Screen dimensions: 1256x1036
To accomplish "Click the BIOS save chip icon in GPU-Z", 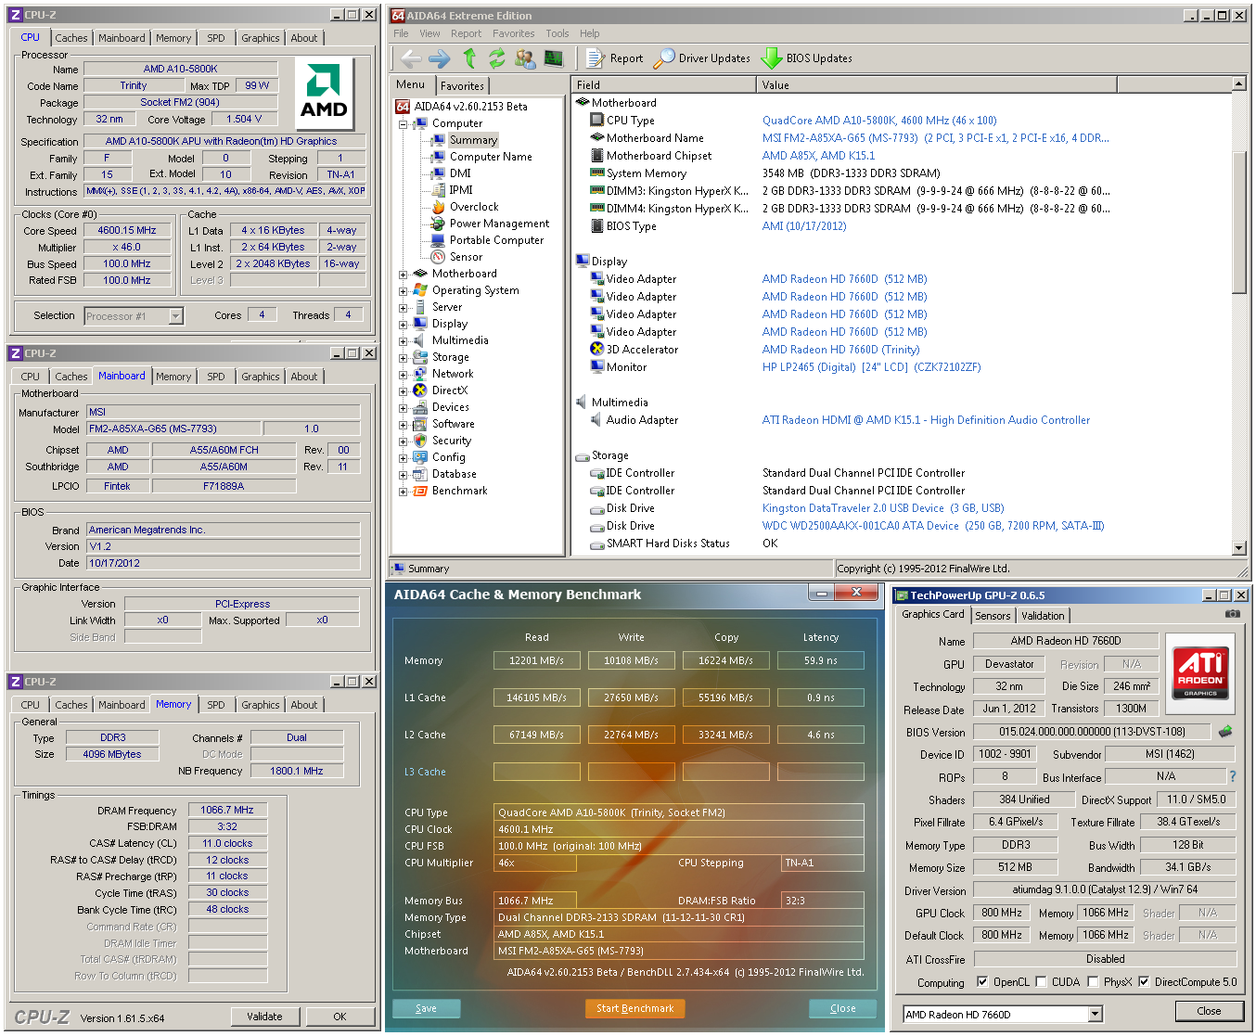I will pyautogui.click(x=1225, y=732).
